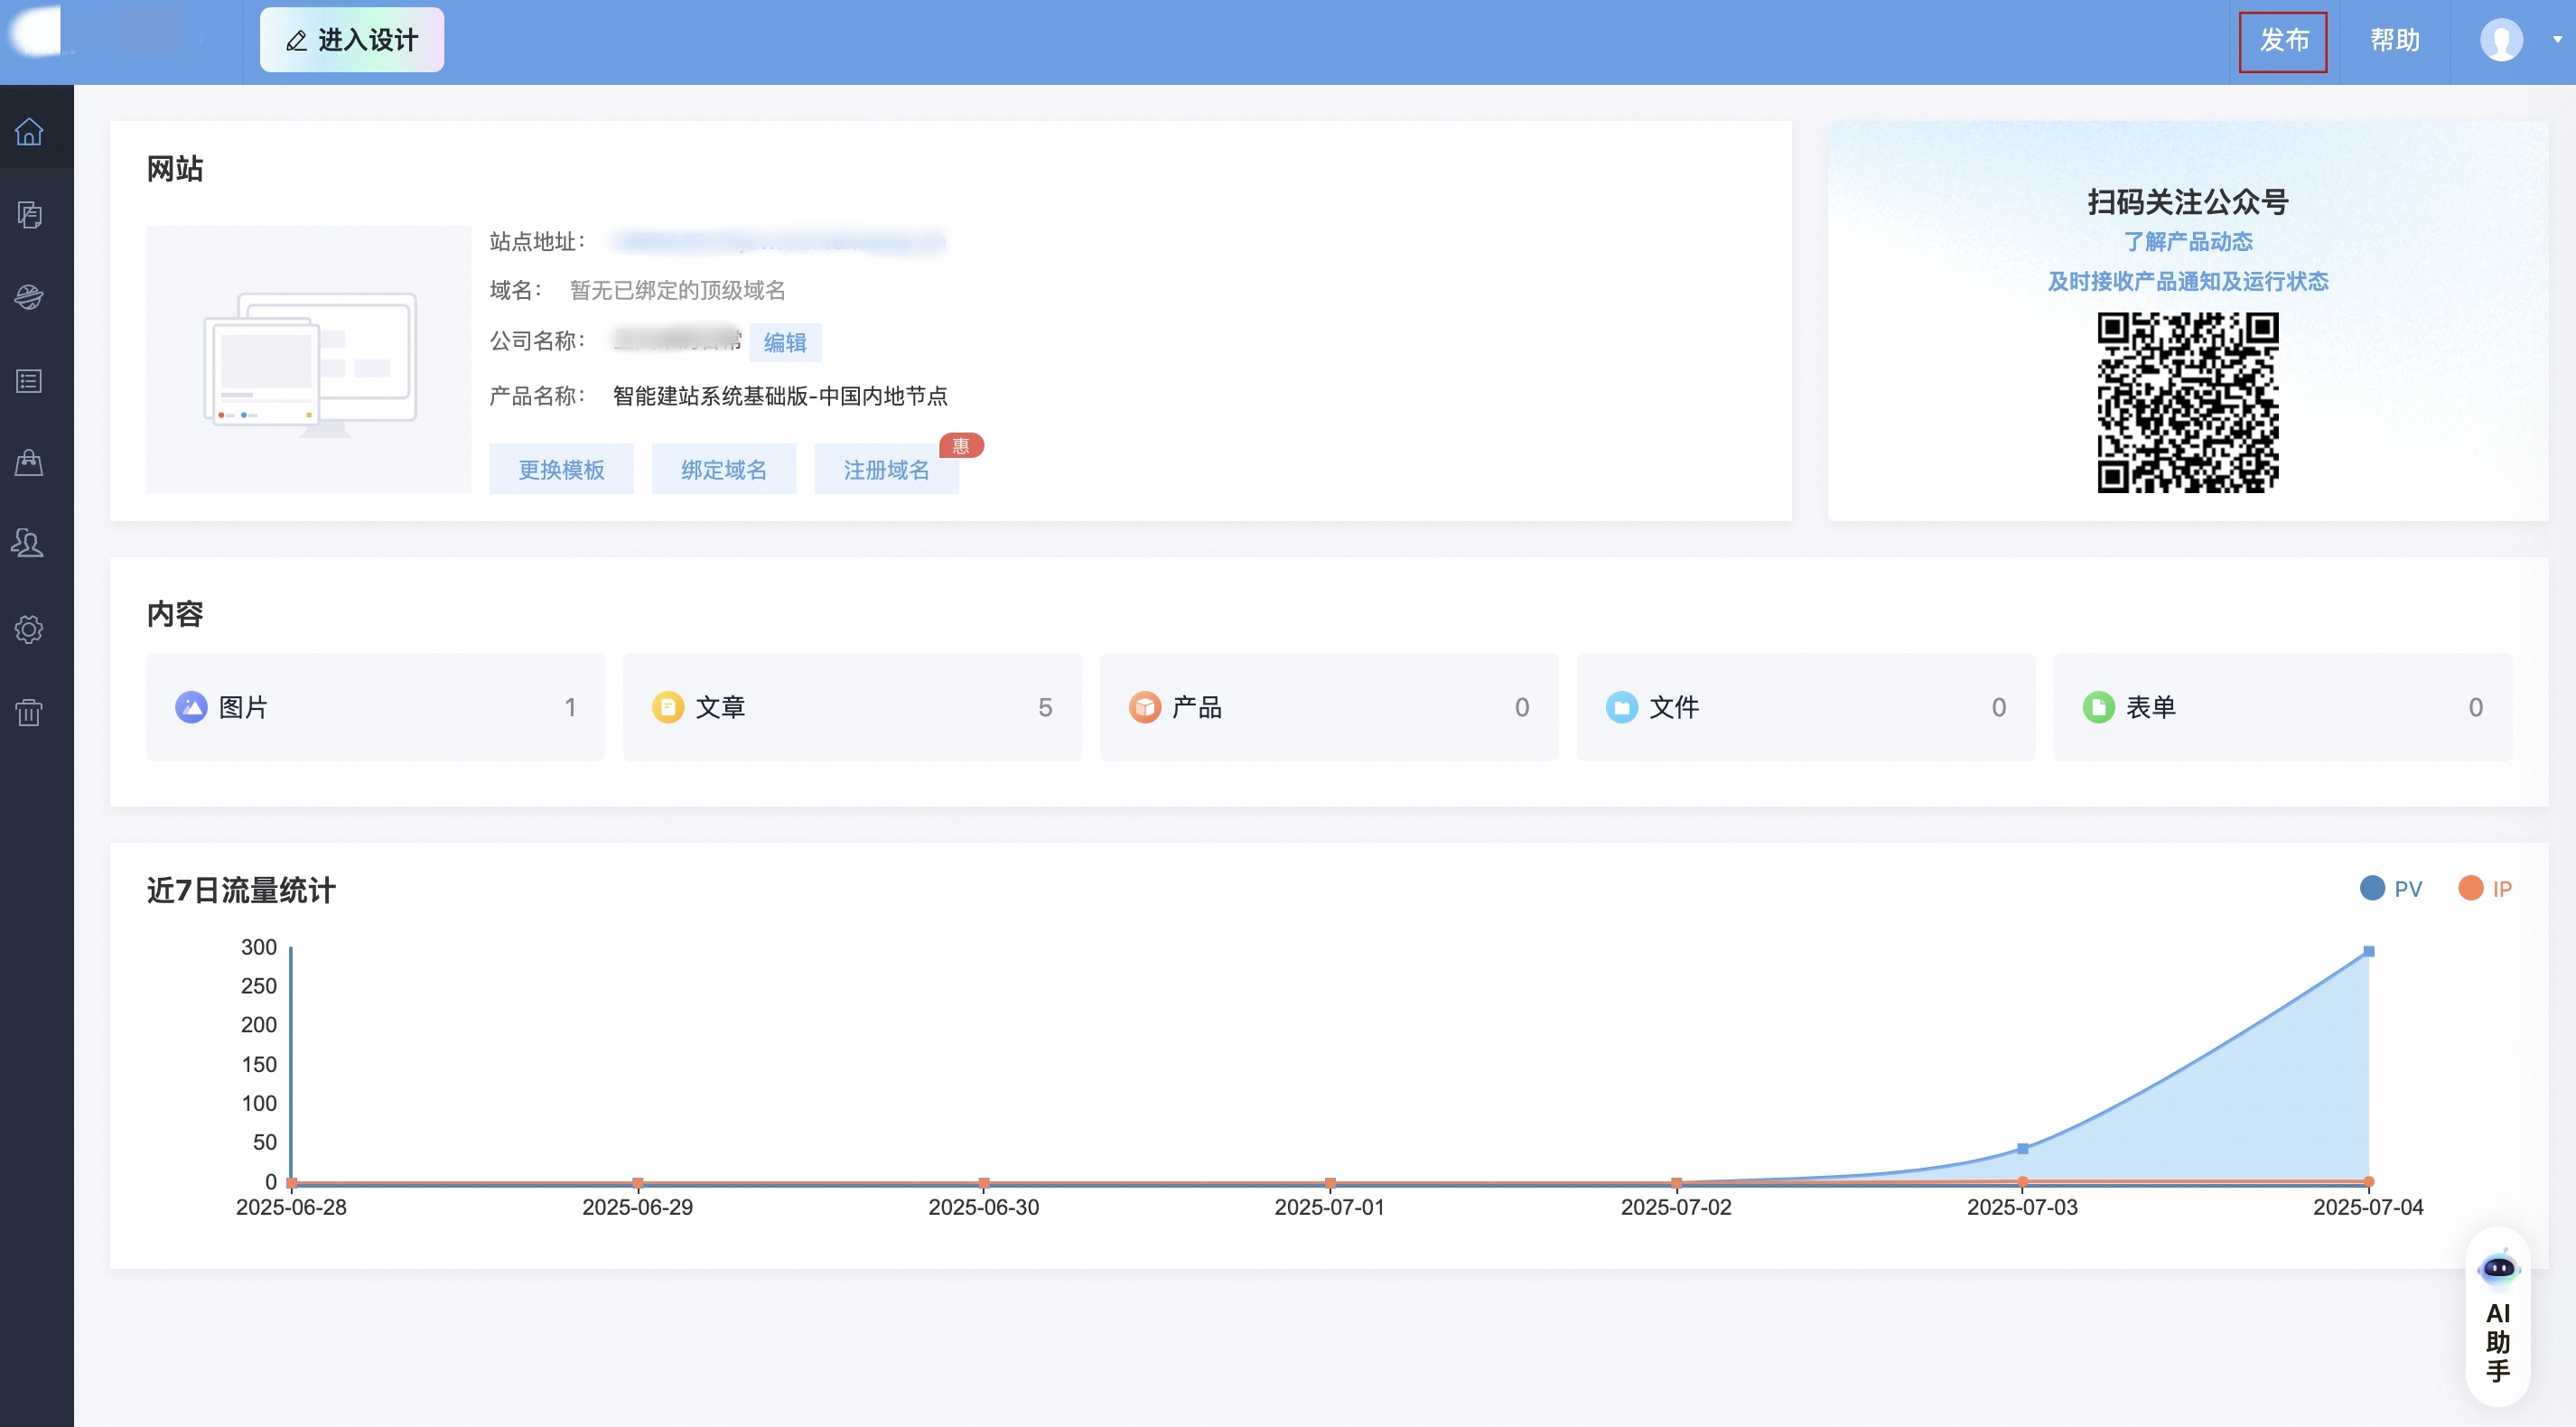Open the 图片 images content card

point(375,707)
